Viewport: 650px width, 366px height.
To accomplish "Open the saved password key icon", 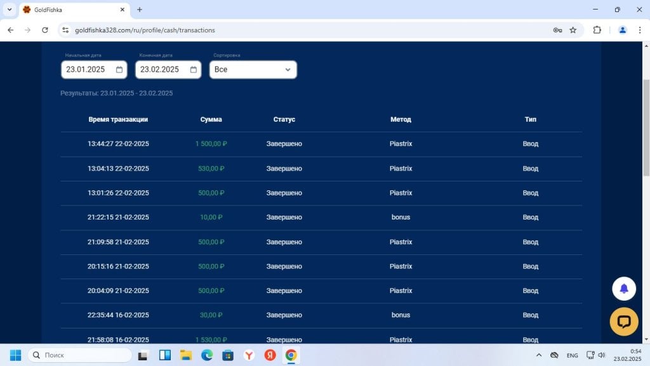I will click(557, 30).
